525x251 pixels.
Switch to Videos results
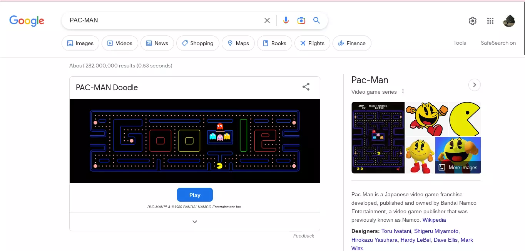click(120, 43)
